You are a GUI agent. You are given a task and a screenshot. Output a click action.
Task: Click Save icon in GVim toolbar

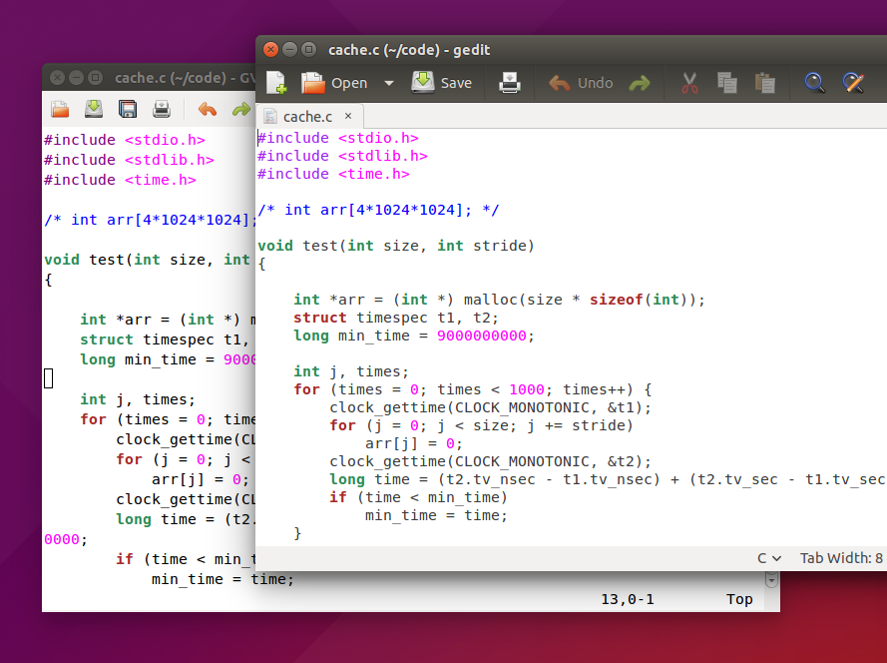94,109
